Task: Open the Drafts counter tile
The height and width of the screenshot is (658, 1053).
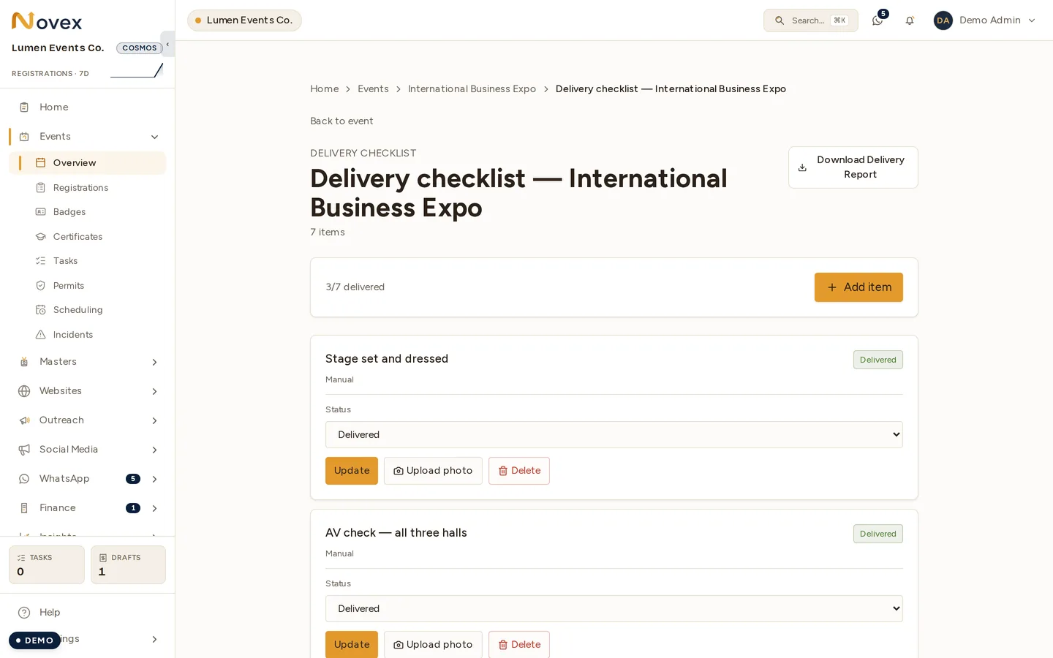Action: pos(128,565)
